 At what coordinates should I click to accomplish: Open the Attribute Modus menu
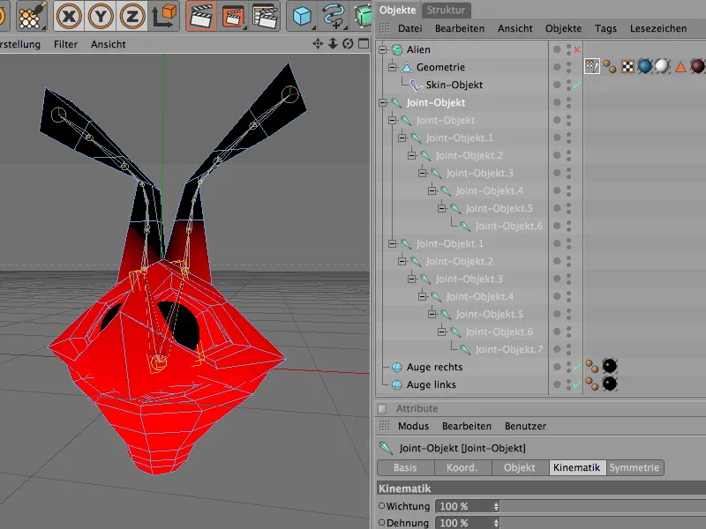(x=413, y=426)
